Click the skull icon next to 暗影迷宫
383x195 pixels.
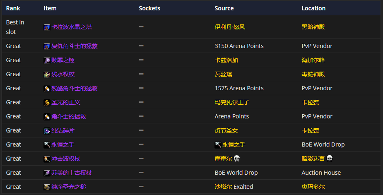pos(329,159)
